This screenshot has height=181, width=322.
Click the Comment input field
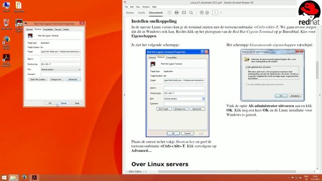coord(60,74)
